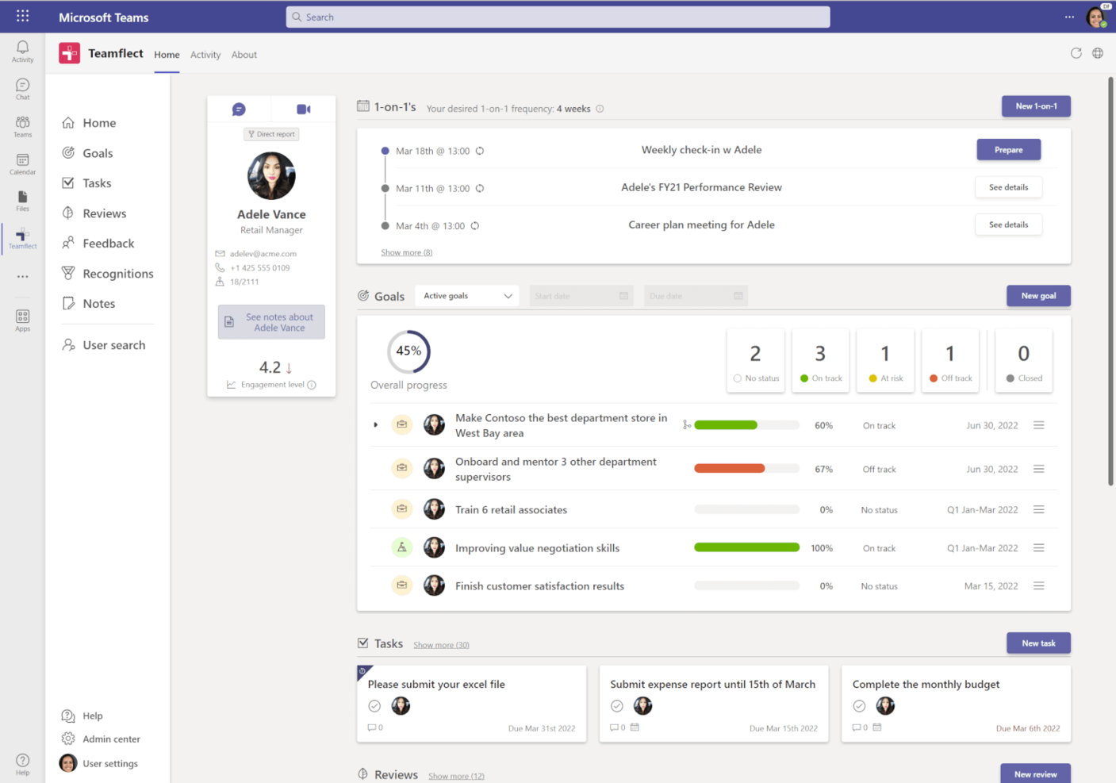This screenshot has width=1116, height=783.
Task: Click the 60% progress bar of Make Contoso goal
Action: 746,425
